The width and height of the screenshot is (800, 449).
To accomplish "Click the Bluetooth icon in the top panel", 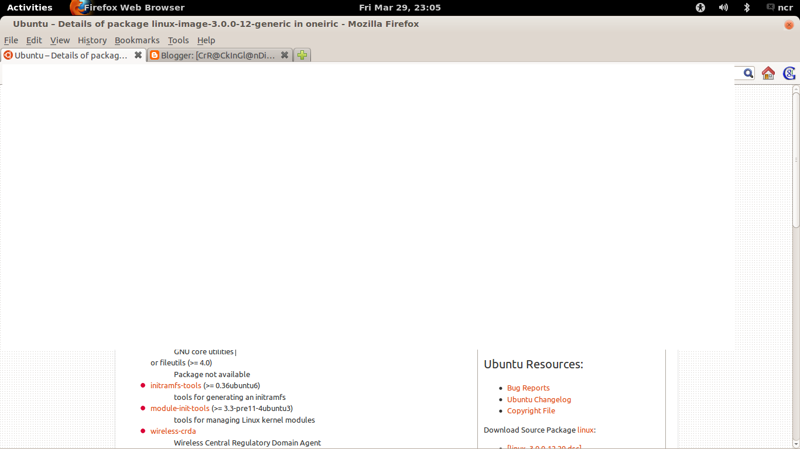I will tap(746, 8).
